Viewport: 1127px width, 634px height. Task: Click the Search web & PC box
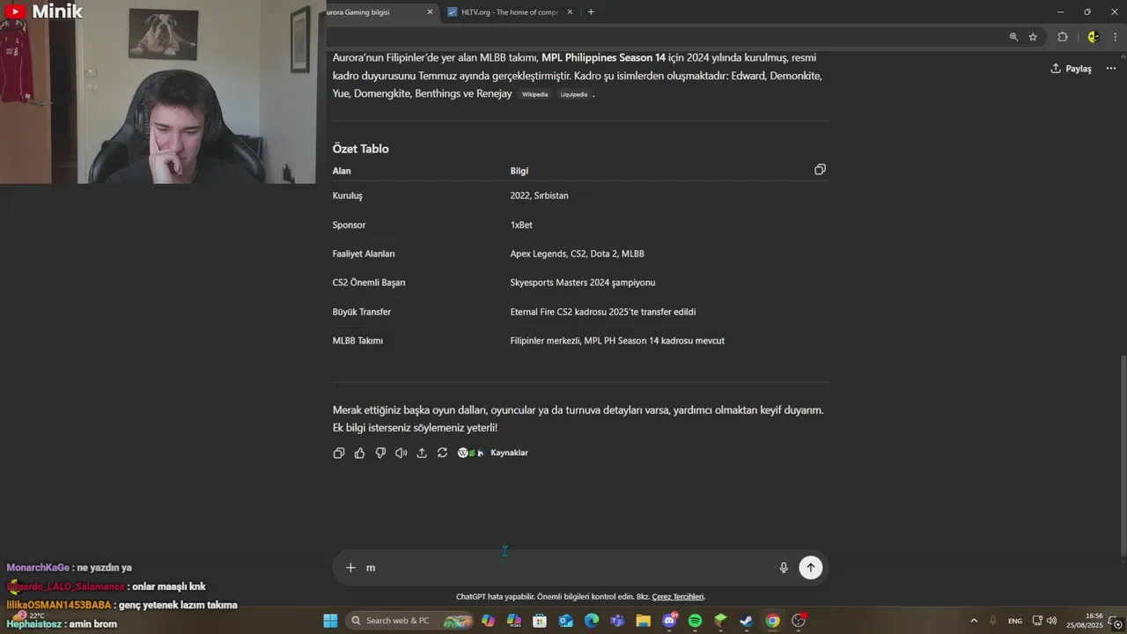pyautogui.click(x=409, y=621)
